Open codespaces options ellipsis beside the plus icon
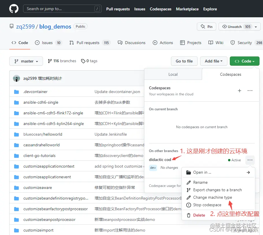Viewport: 263px width, 235px height. (x=250, y=91)
